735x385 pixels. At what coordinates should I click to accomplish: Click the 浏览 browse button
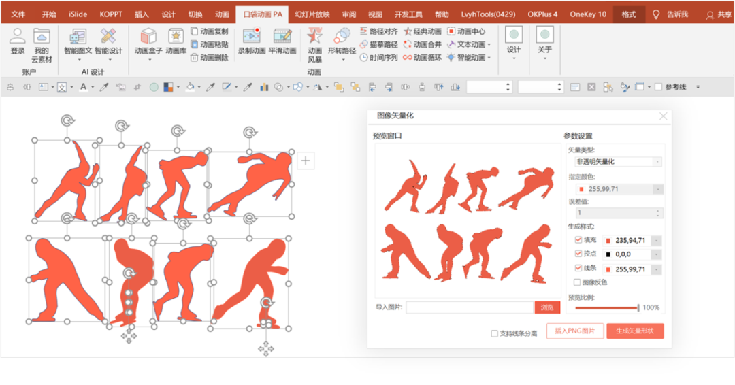547,307
